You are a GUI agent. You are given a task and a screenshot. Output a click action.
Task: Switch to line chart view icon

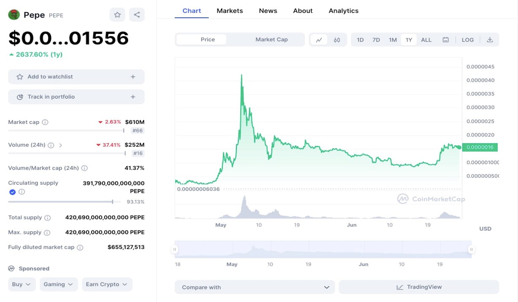click(x=319, y=40)
